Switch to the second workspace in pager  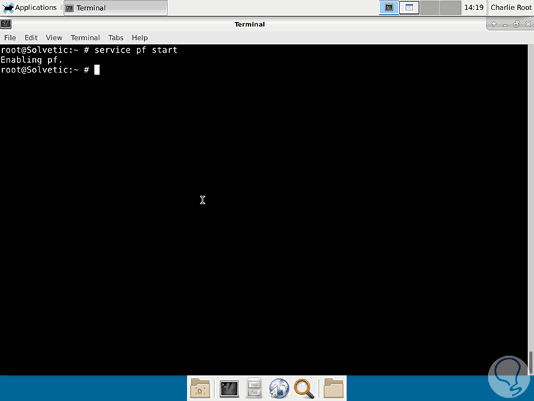tap(410, 7)
